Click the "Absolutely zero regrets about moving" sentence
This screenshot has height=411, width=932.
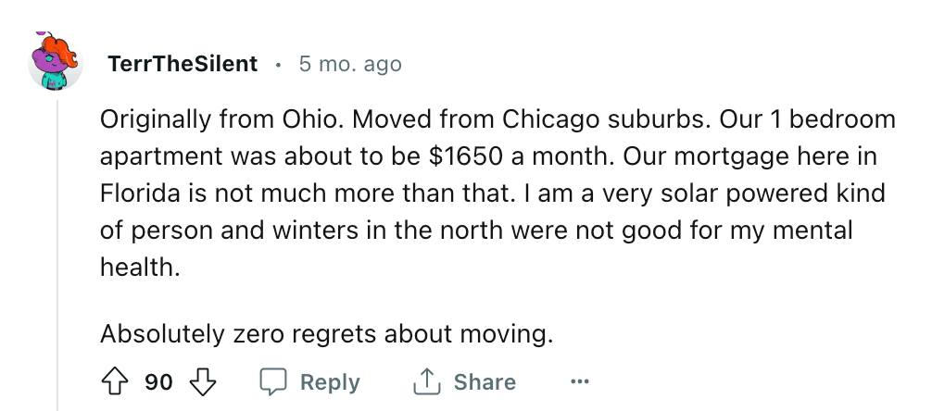tap(326, 334)
